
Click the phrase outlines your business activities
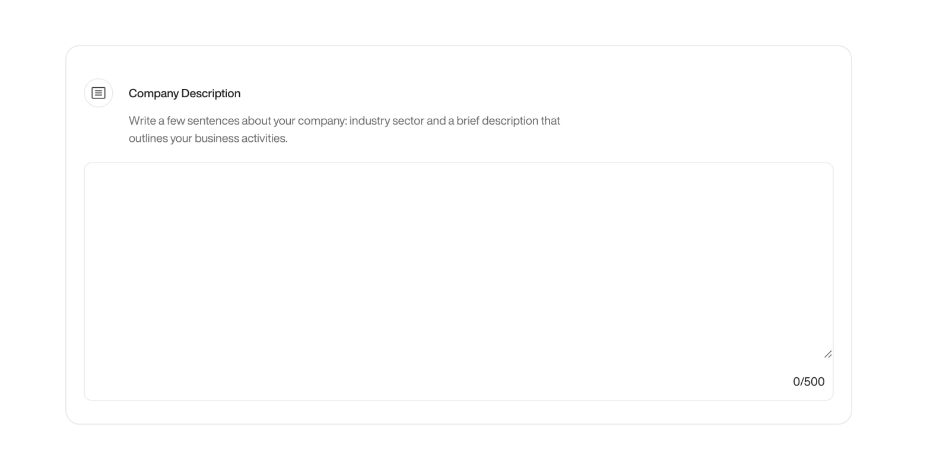pos(207,138)
